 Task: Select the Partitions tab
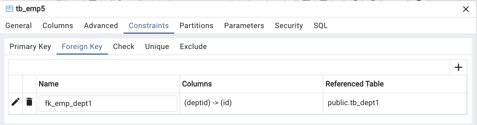click(x=196, y=26)
